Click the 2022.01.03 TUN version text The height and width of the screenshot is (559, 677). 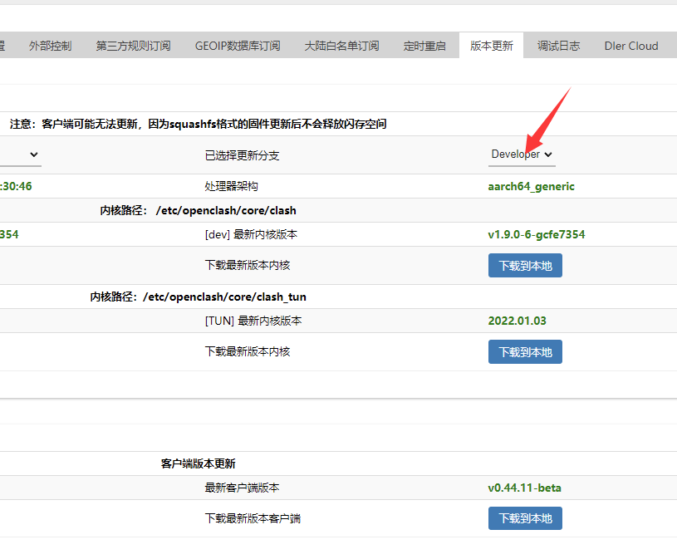(x=517, y=321)
